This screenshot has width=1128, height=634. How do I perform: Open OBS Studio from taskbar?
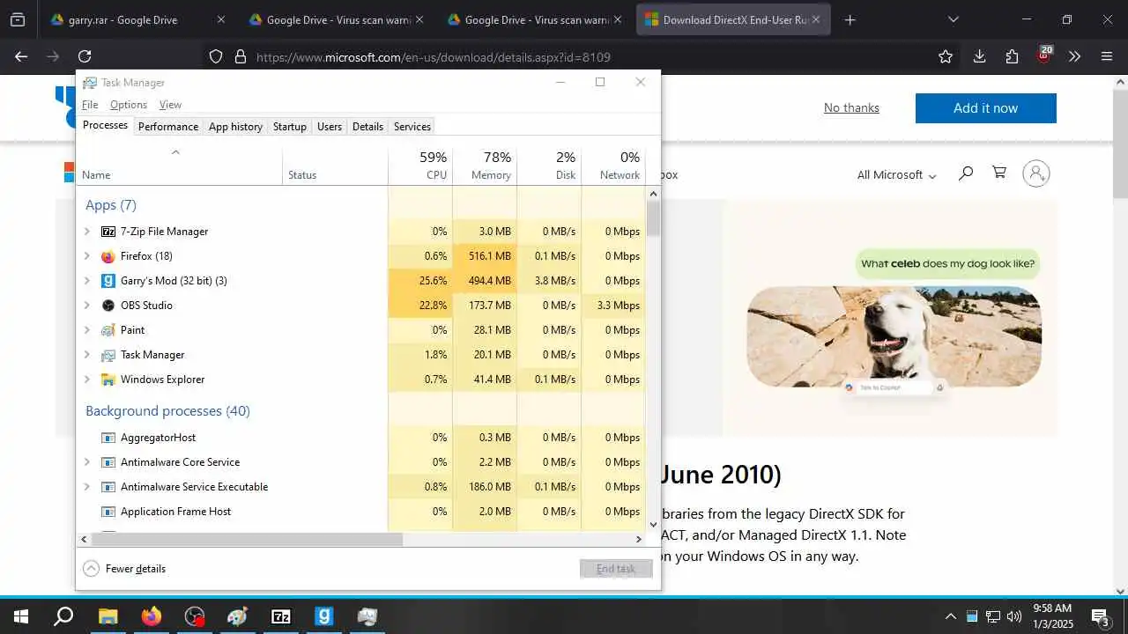(195, 616)
